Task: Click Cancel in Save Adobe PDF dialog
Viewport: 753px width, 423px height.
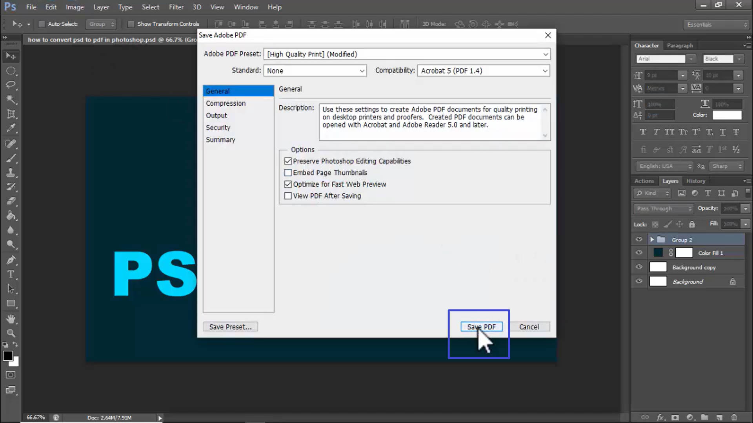Action: point(529,327)
